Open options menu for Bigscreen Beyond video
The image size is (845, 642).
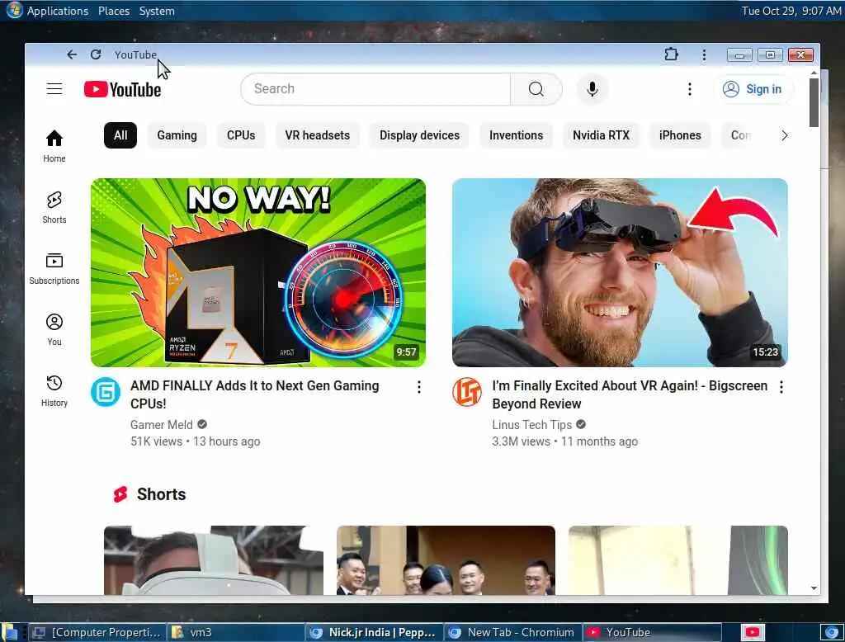tap(781, 387)
